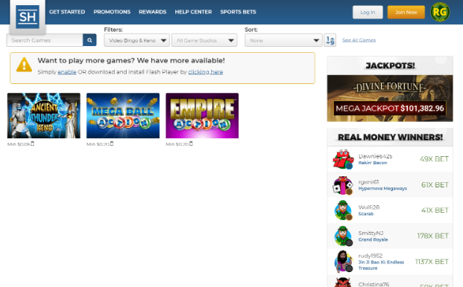Toggle the sort order numeric icon
The image size is (463, 287).
coord(330,40)
